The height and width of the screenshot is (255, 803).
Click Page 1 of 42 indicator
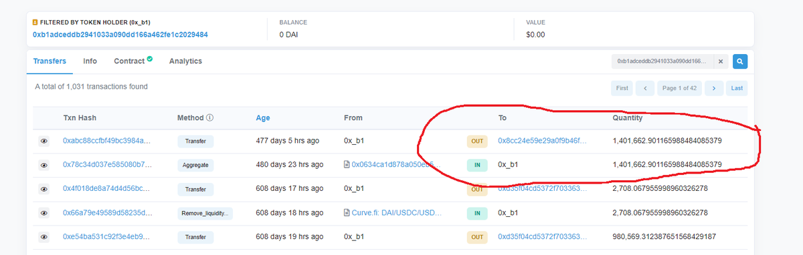click(x=679, y=88)
